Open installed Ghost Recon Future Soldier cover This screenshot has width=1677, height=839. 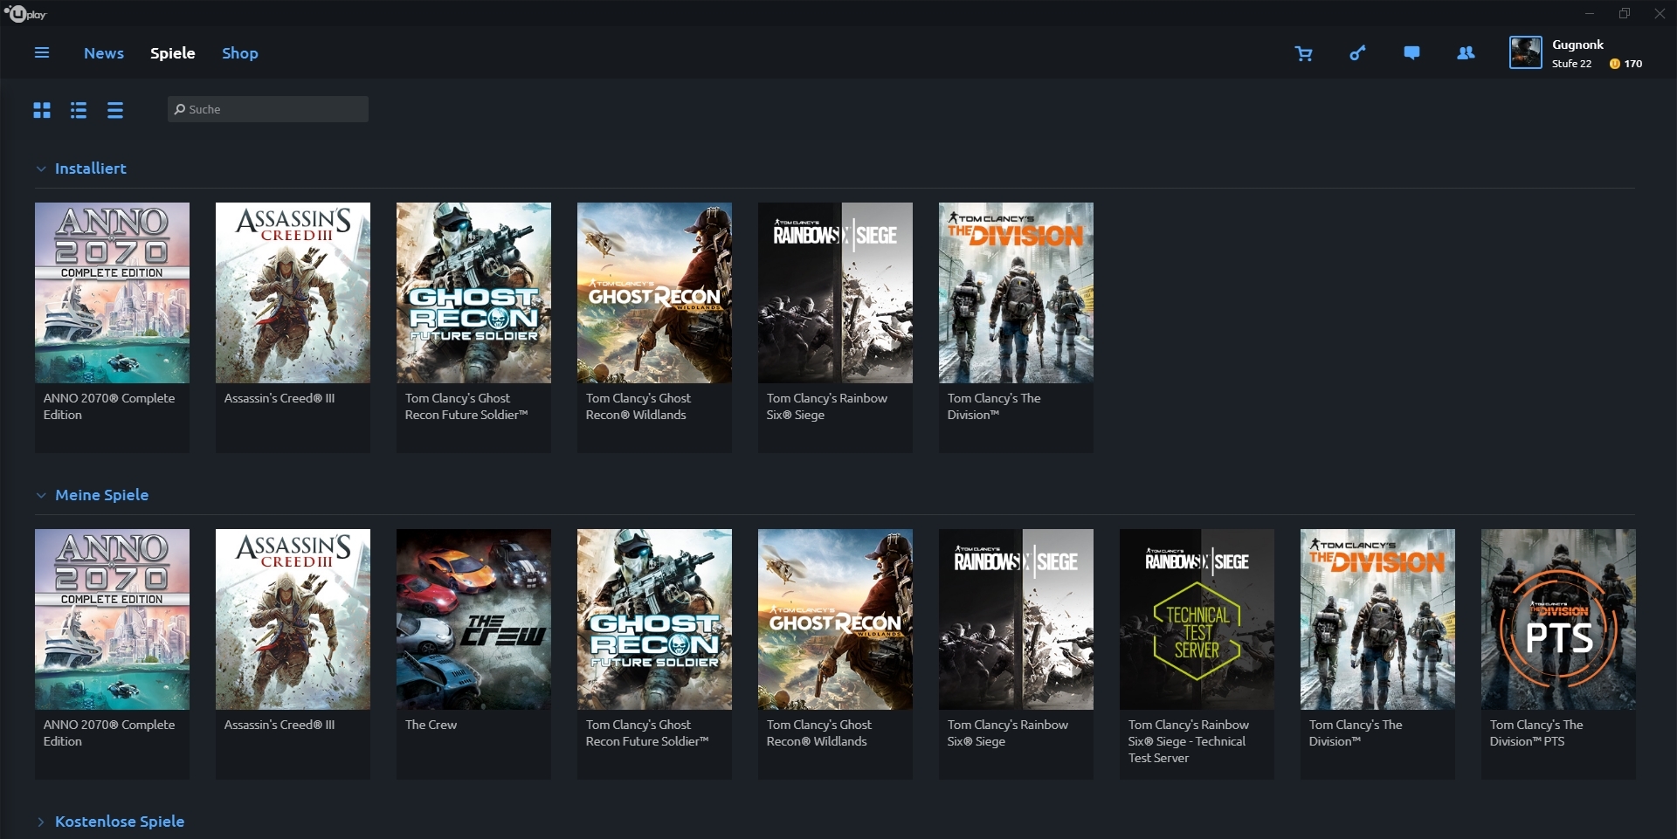point(473,292)
